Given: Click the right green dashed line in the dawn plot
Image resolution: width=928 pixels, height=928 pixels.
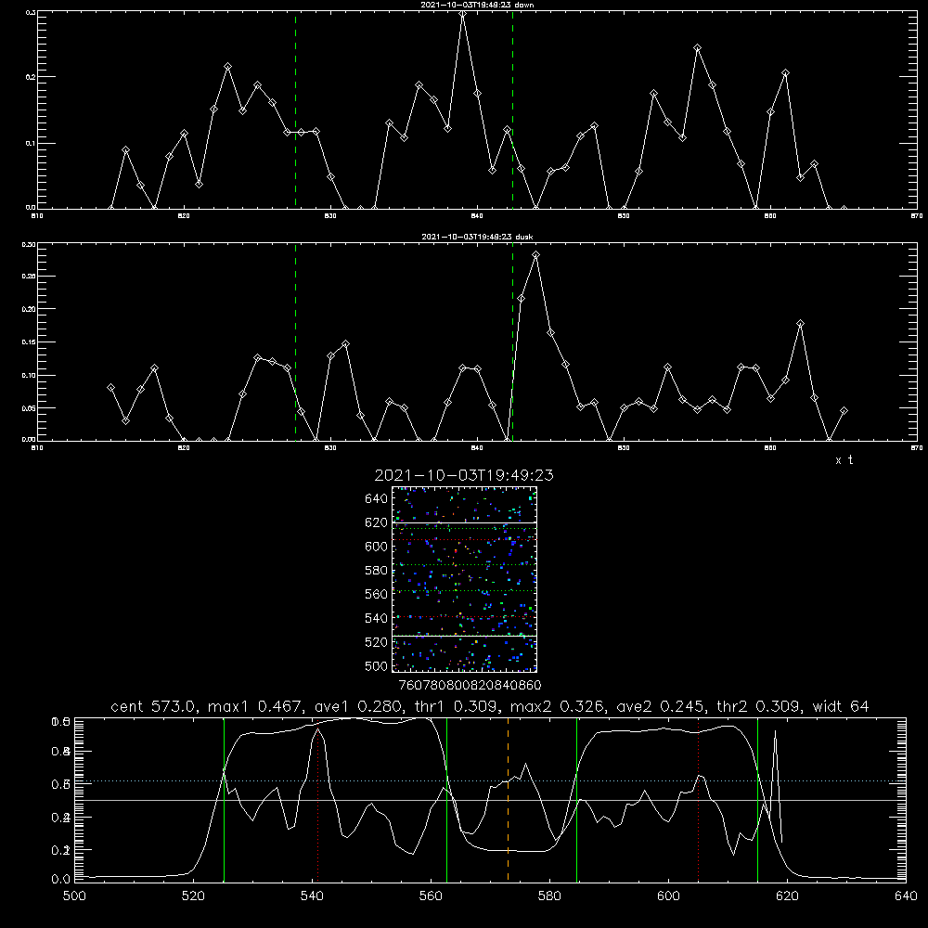Looking at the screenshot, I should click(512, 110).
